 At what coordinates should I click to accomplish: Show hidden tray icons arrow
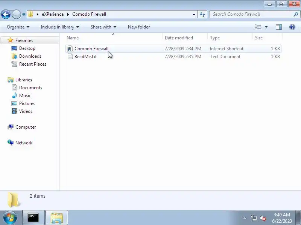(245, 218)
